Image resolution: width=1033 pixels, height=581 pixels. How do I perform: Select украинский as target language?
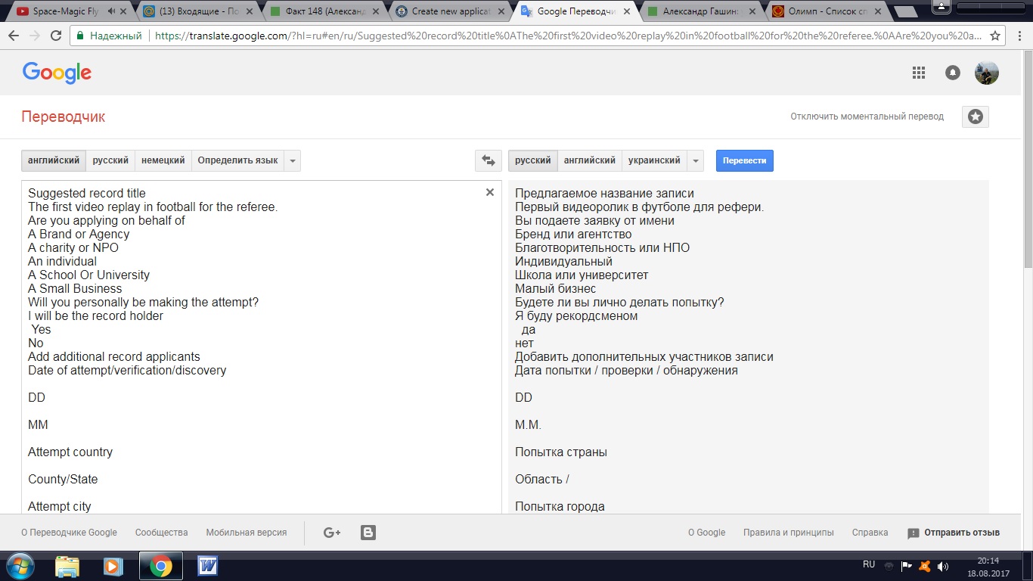654,160
